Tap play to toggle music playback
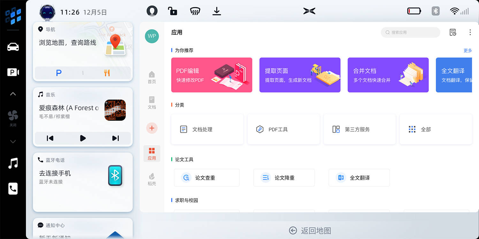The image size is (479, 239). click(x=83, y=138)
